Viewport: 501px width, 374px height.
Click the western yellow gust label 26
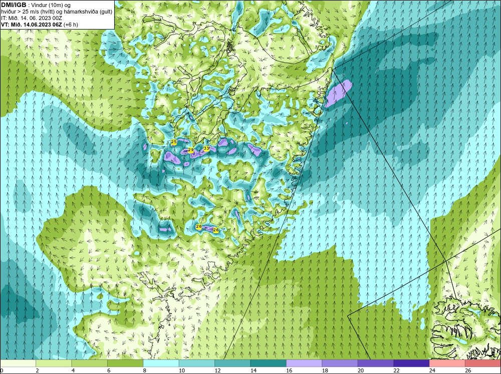coord(199,227)
